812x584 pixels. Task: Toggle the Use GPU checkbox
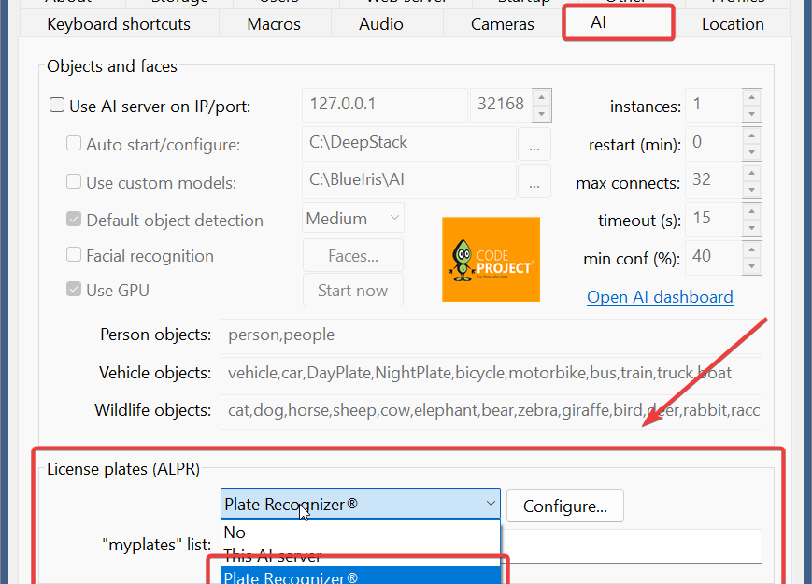[x=74, y=289]
